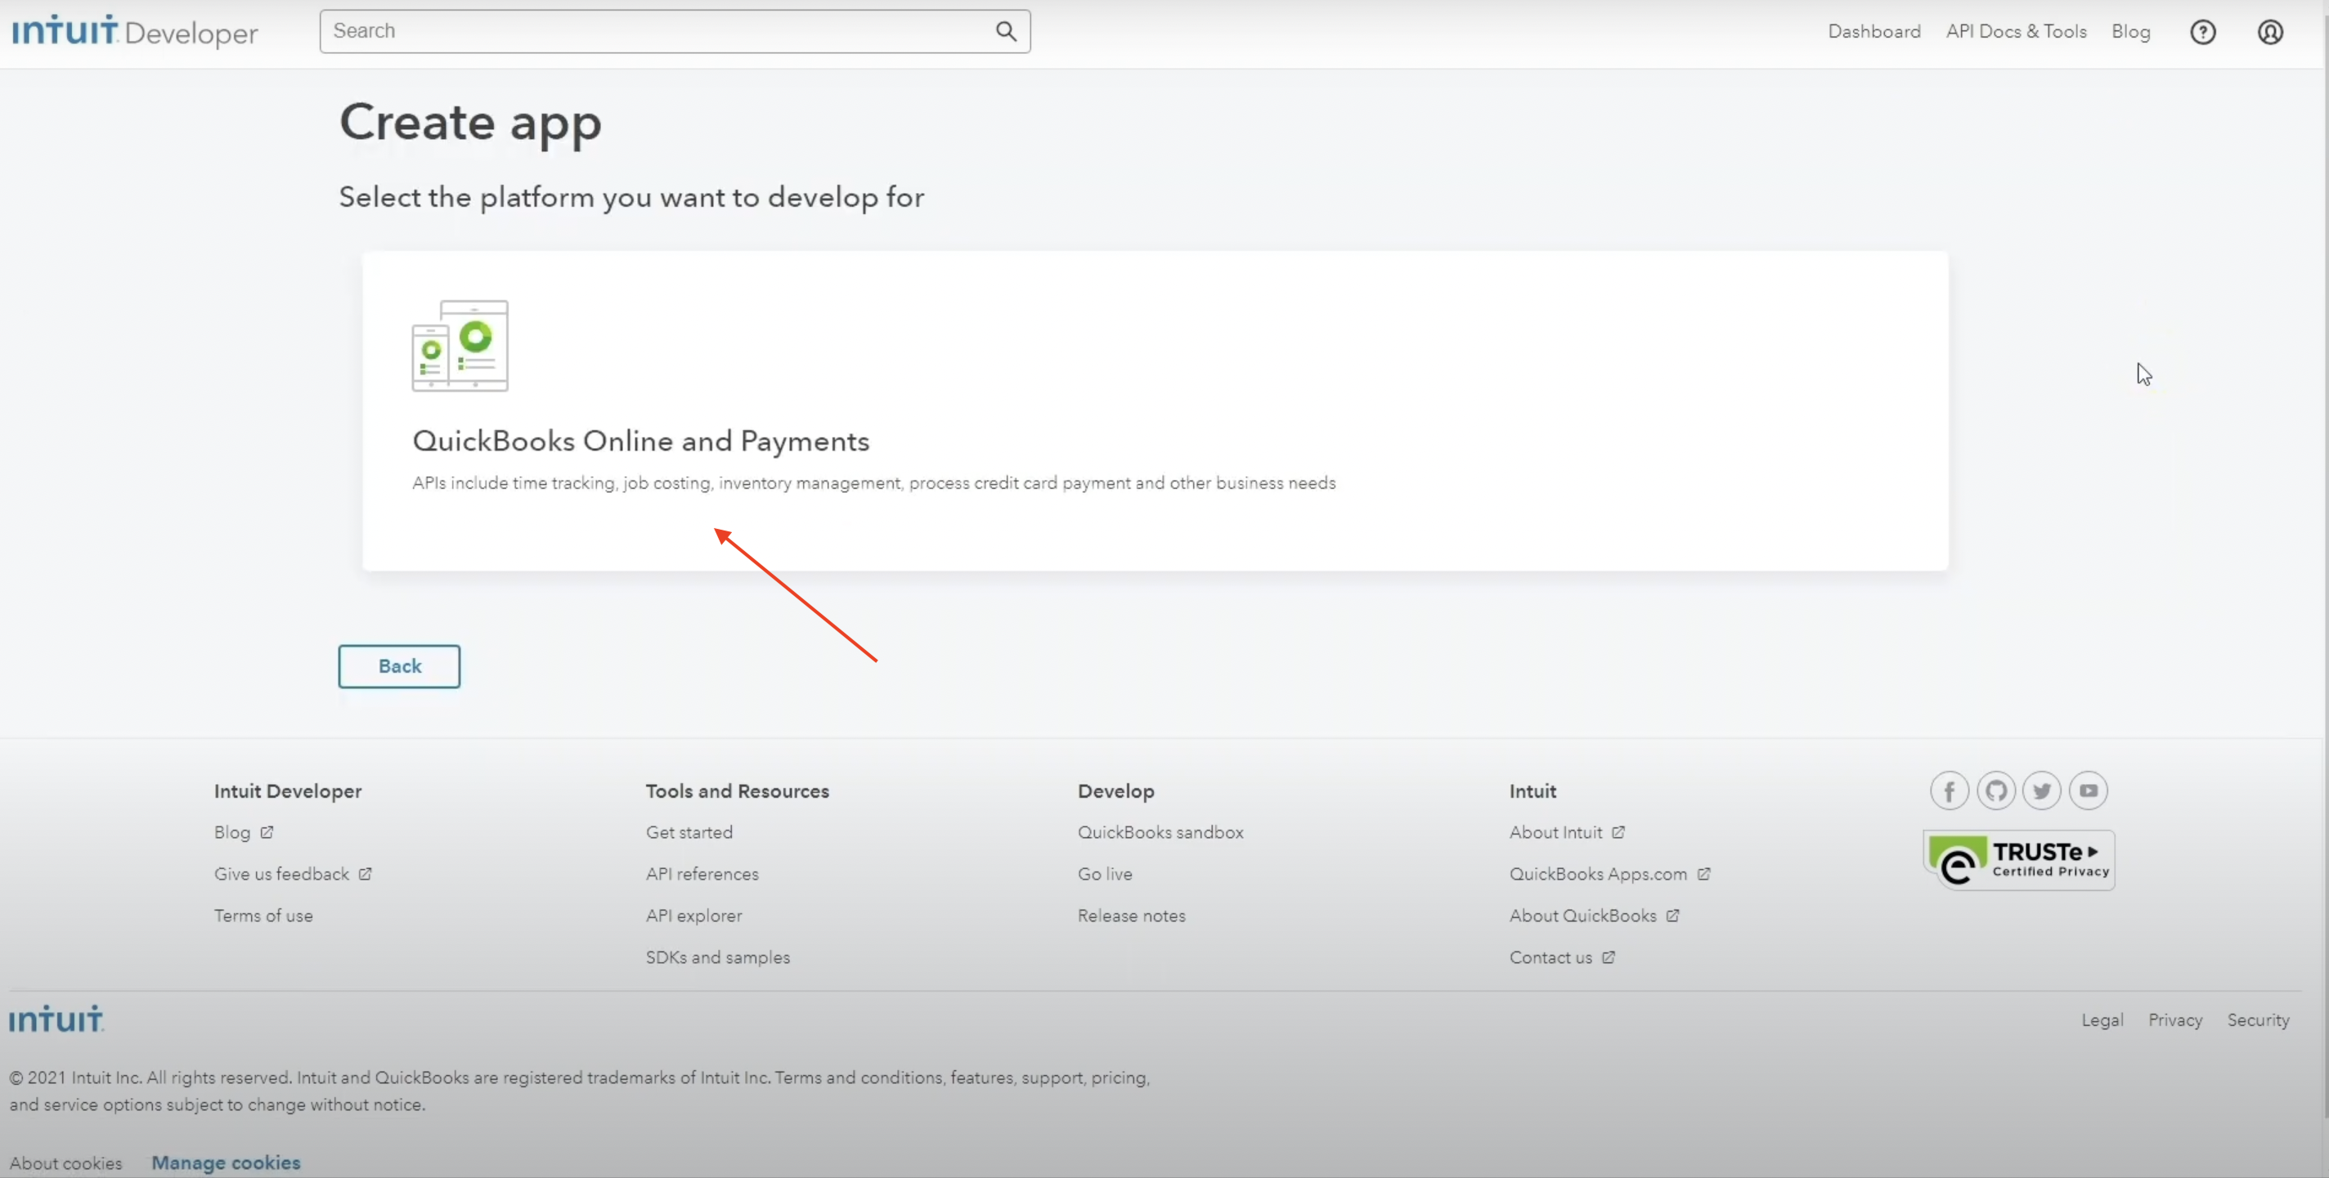Open the user account profile icon
The width and height of the screenshot is (2329, 1178).
pyautogui.click(x=2270, y=32)
